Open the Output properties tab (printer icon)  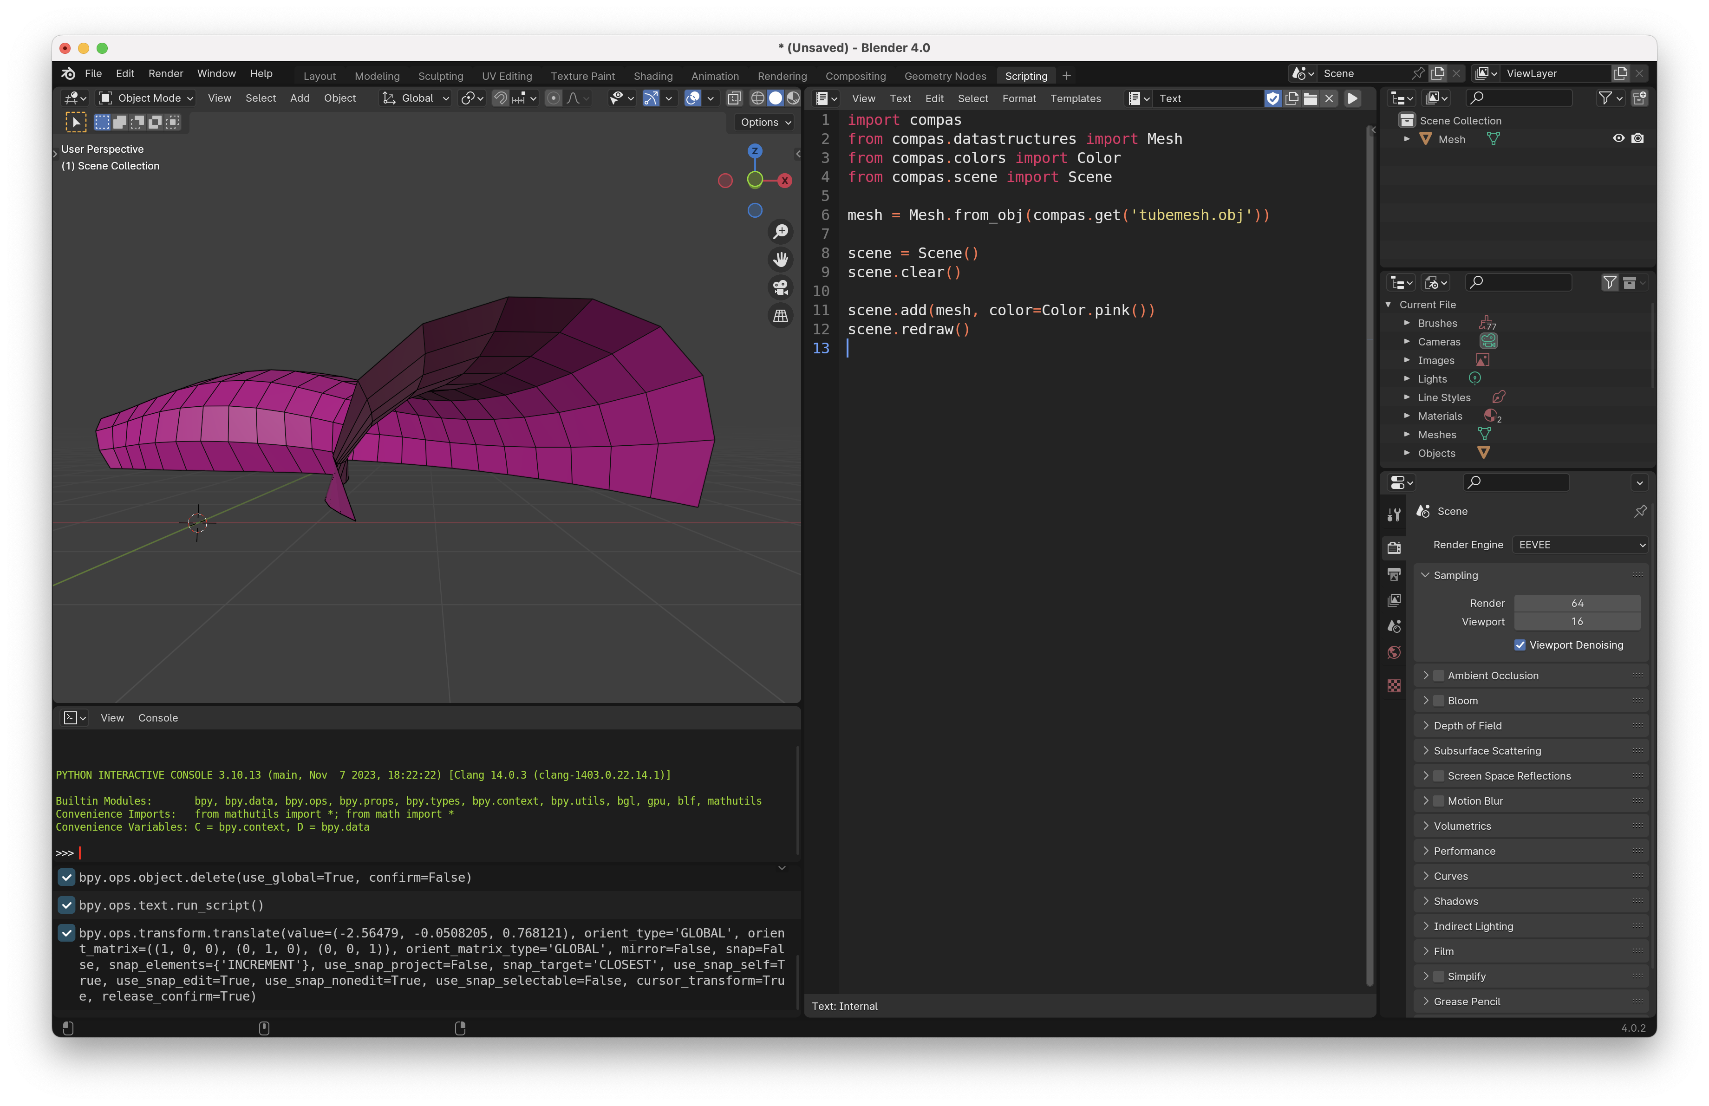tap(1394, 574)
